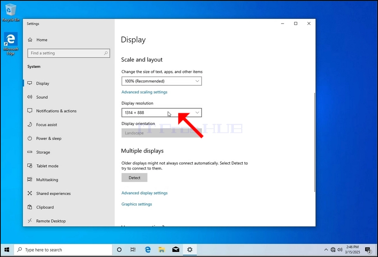Expand the 100% (Recommended) scaling dropdown
Image resolution: width=378 pixels, height=257 pixels.
pyautogui.click(x=161, y=81)
